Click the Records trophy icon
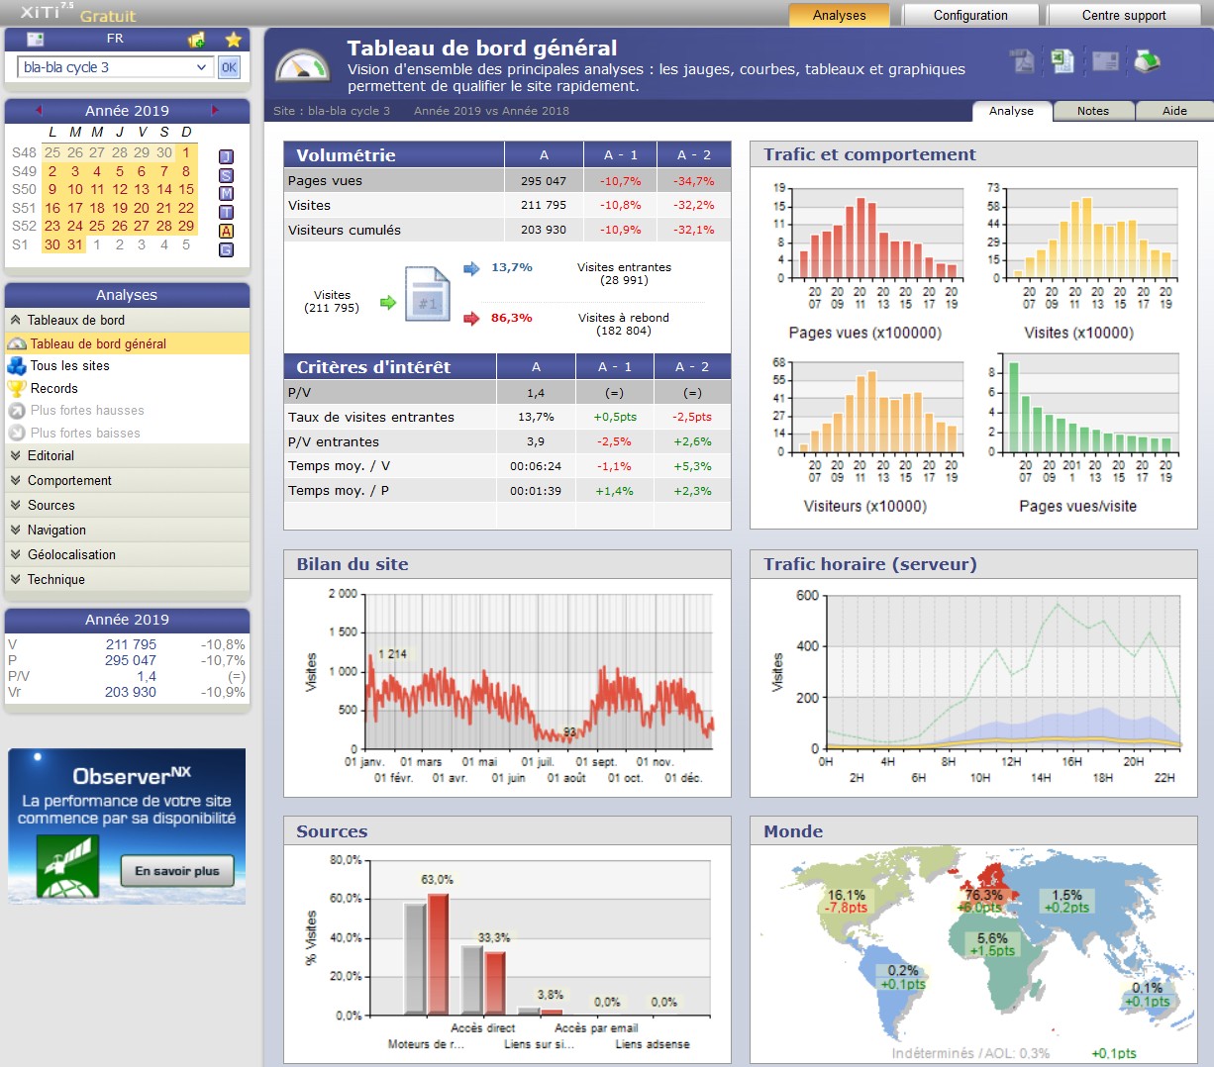 (17, 388)
